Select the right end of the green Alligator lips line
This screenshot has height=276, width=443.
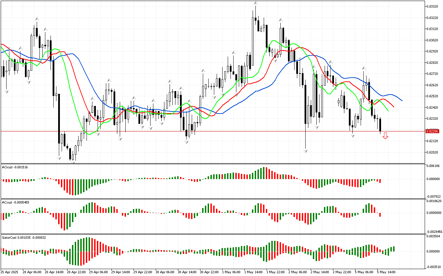coord(388,111)
